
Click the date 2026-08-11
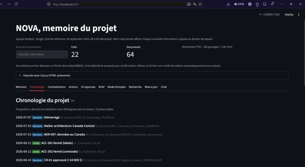click(x=23, y=143)
